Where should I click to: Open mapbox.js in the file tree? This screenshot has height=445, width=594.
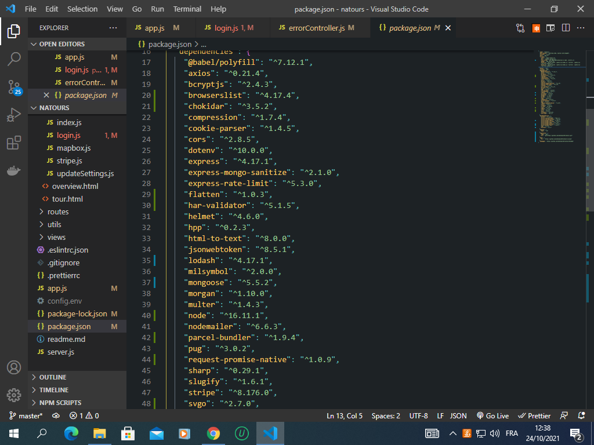coord(77,148)
